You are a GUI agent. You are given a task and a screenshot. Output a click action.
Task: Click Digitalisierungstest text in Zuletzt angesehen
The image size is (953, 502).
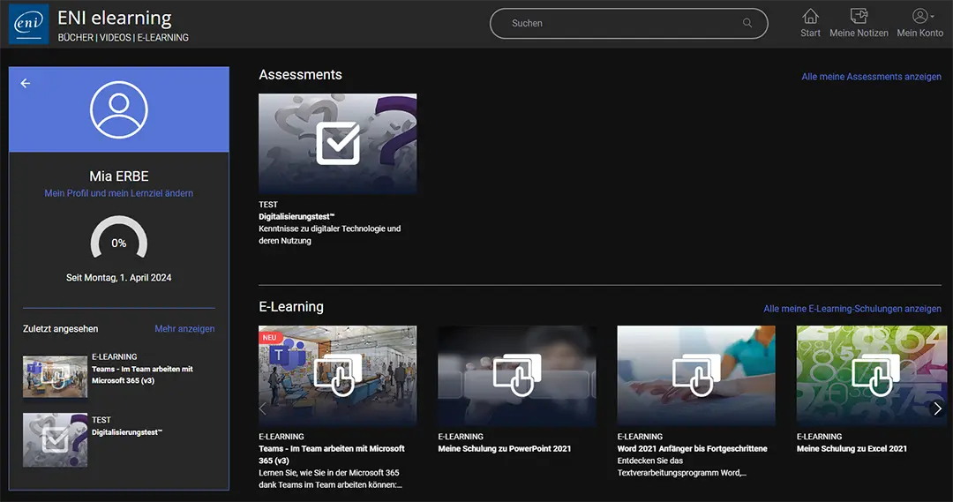coord(127,432)
